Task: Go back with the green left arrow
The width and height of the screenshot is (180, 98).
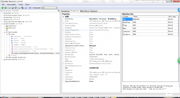Action: pyautogui.click(x=2, y=8)
